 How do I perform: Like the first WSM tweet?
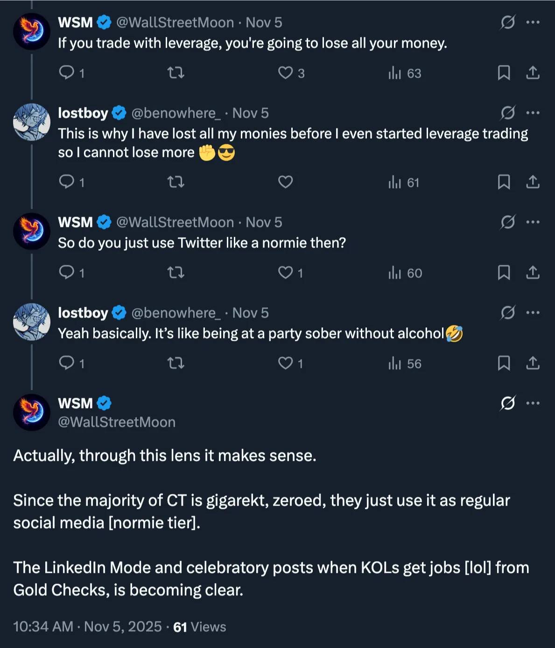(286, 73)
